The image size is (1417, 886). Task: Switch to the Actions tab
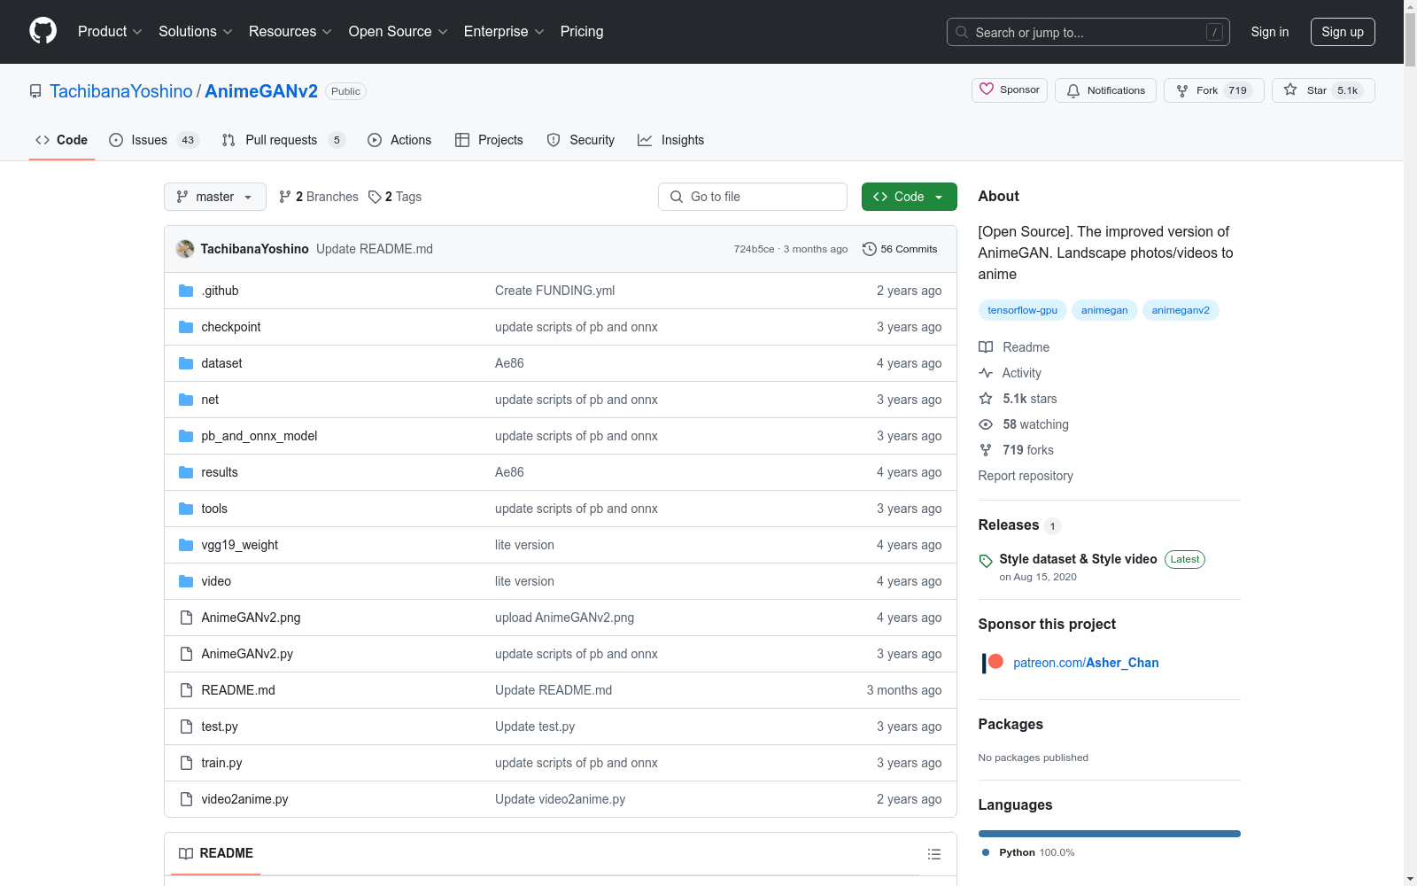click(x=399, y=140)
